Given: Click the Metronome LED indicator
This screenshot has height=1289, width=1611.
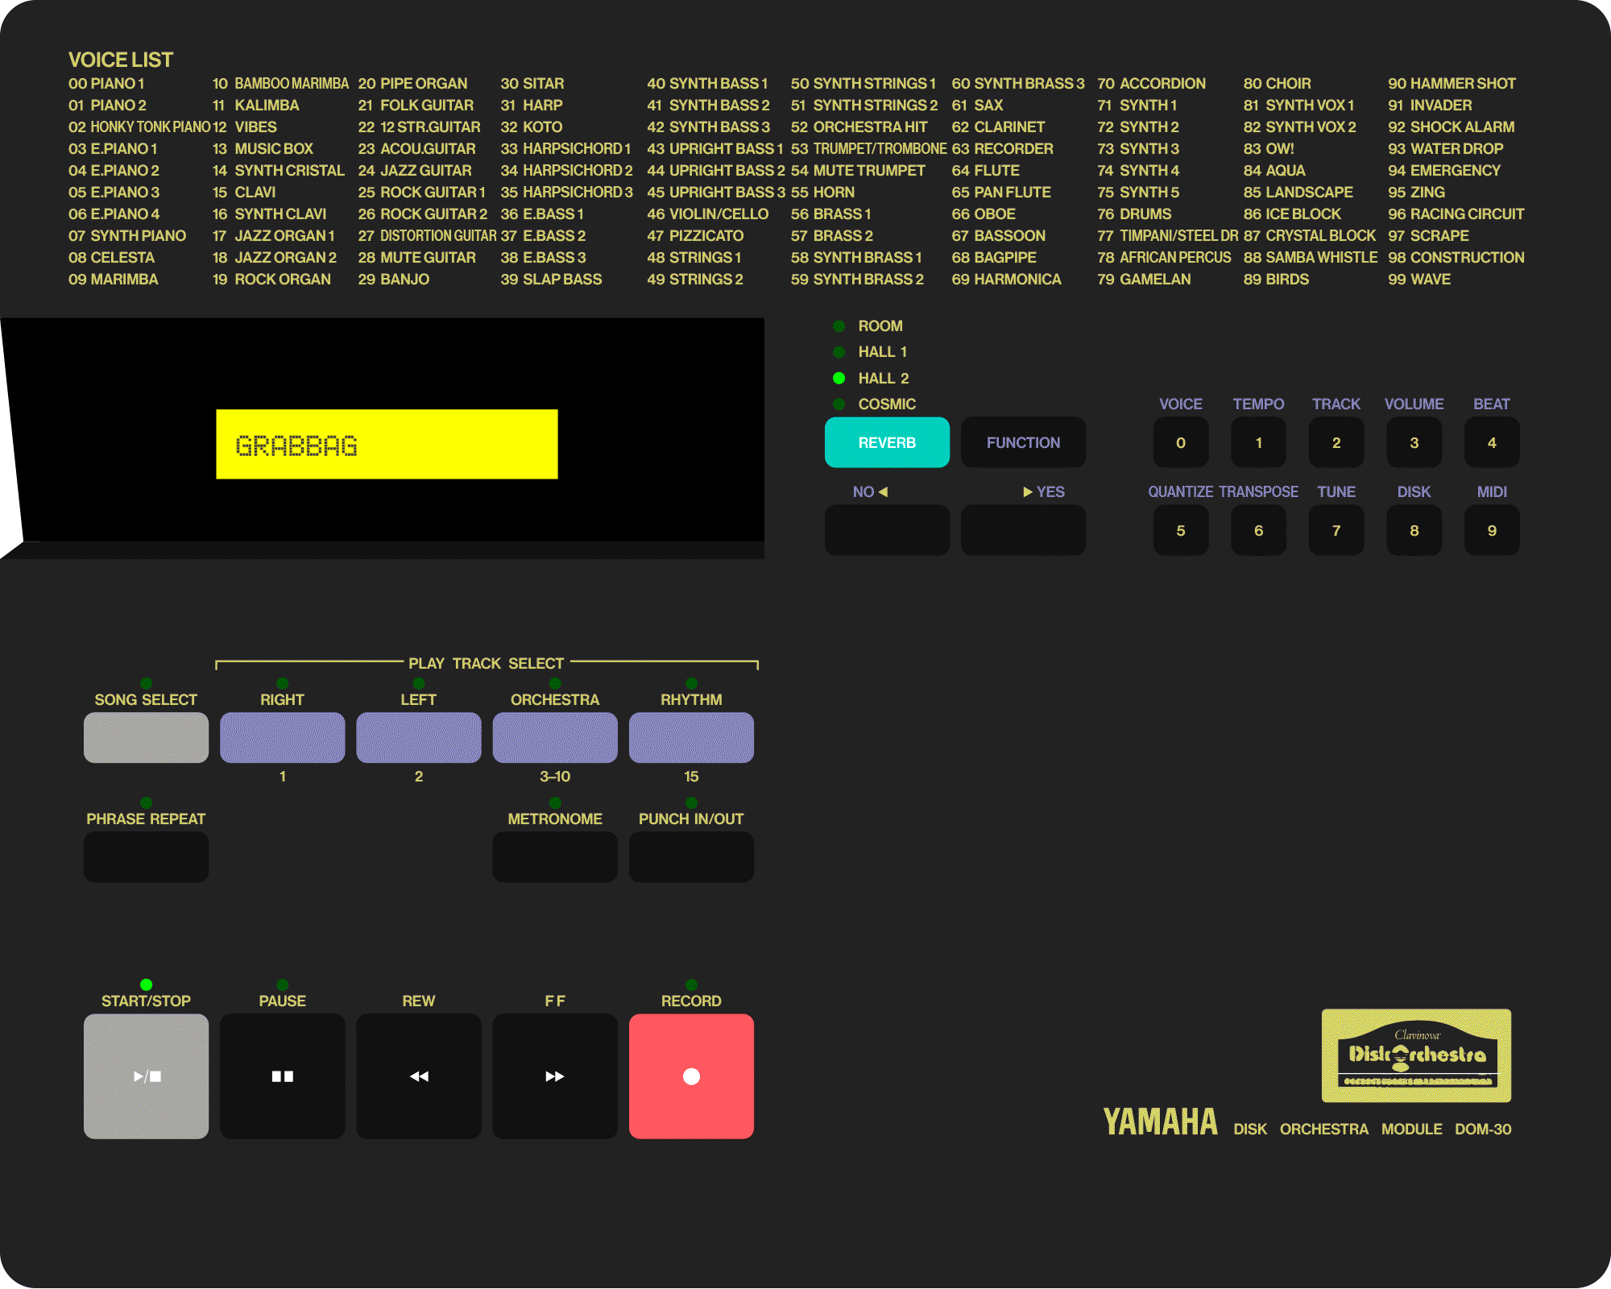Looking at the screenshot, I should 555,802.
